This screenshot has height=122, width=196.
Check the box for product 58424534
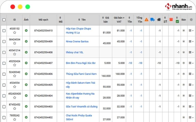pos(4,41)
